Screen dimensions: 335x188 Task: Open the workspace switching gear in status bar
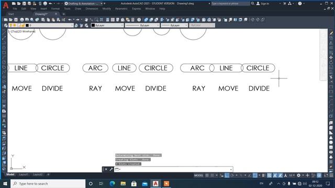(x=298, y=175)
